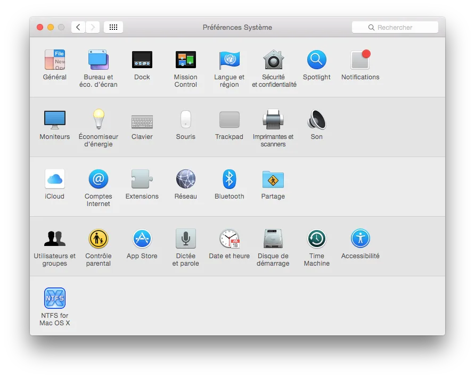475x378 pixels.
Task: Open the Partage sharing preferences
Action: coord(273,179)
